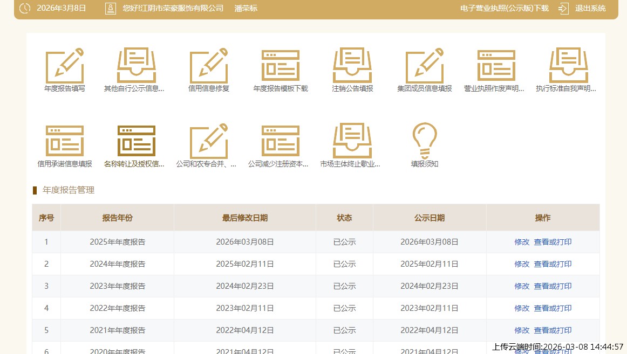627x354 pixels.
Task: Open the 公司减少注册资本 icon
Action: point(280,142)
